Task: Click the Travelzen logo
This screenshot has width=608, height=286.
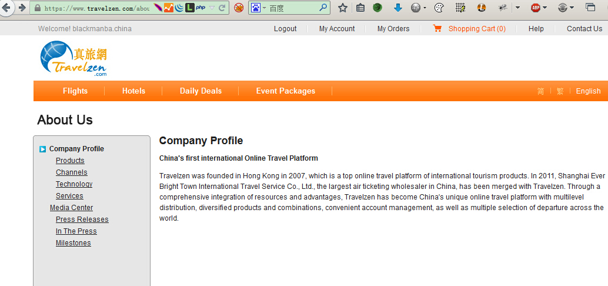Action: 74,59
